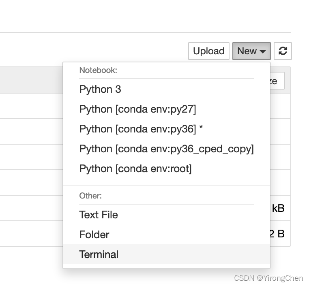Select Python [conda env:py27] kernel
Image resolution: width=309 pixels, height=286 pixels.
pyautogui.click(x=137, y=109)
